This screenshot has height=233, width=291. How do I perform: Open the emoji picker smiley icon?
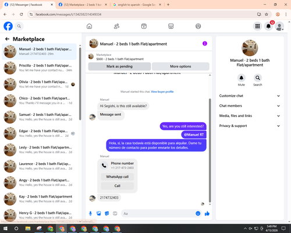tap(198, 214)
